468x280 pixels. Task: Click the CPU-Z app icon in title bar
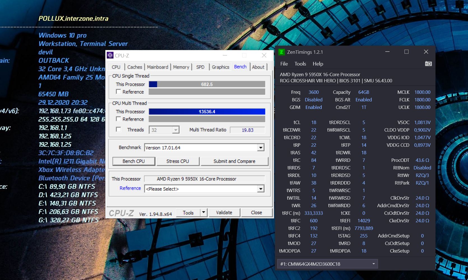[x=110, y=55]
